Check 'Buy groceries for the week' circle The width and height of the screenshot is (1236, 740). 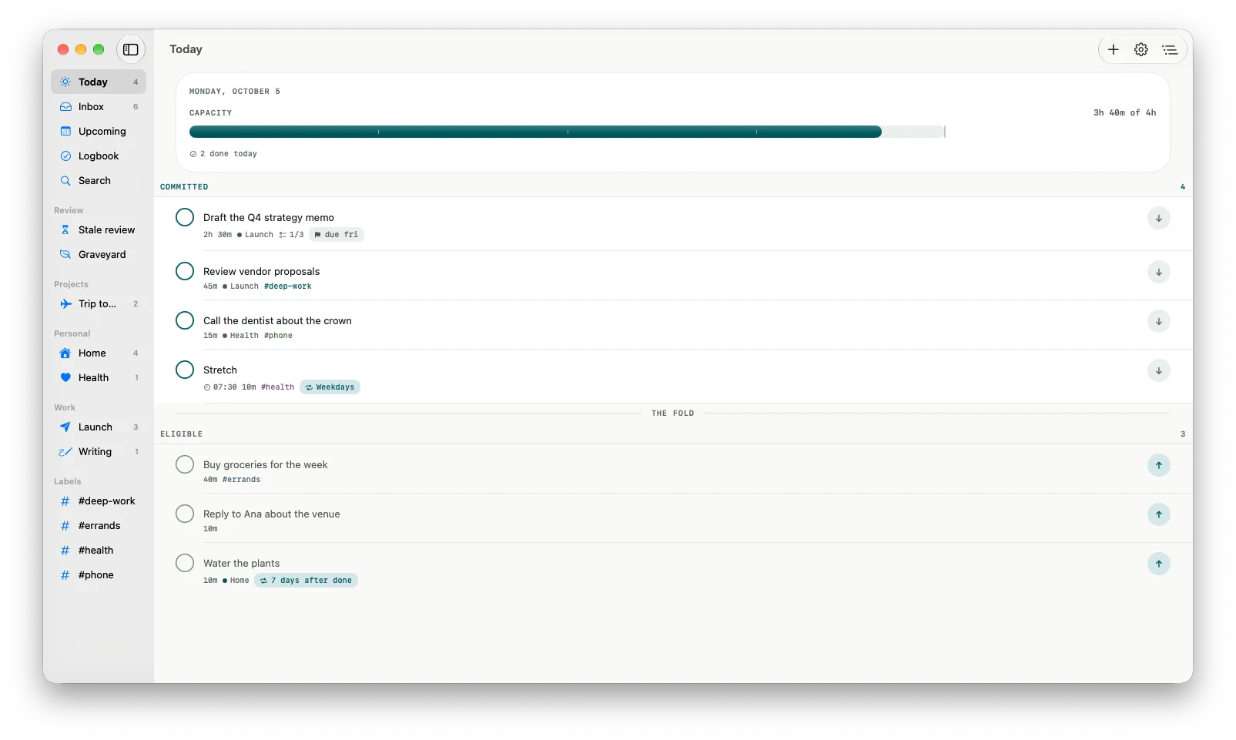[185, 464]
